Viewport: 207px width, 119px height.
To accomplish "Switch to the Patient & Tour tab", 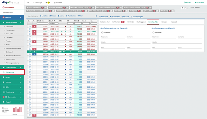I will (105, 22).
